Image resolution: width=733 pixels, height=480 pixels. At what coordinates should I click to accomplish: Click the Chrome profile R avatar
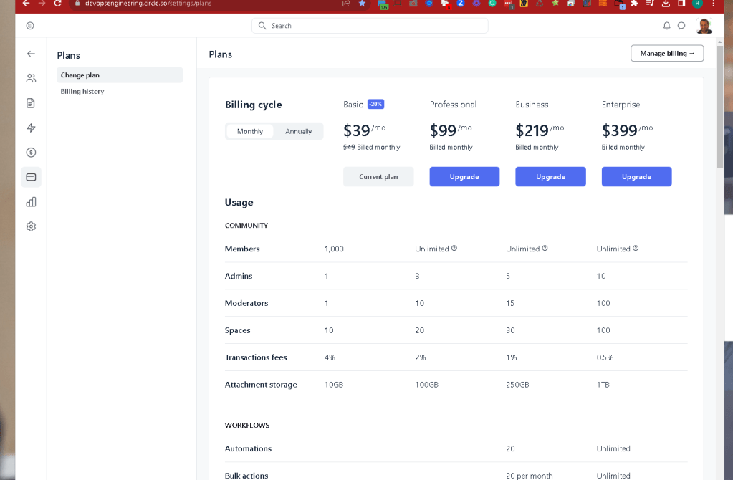[697, 4]
